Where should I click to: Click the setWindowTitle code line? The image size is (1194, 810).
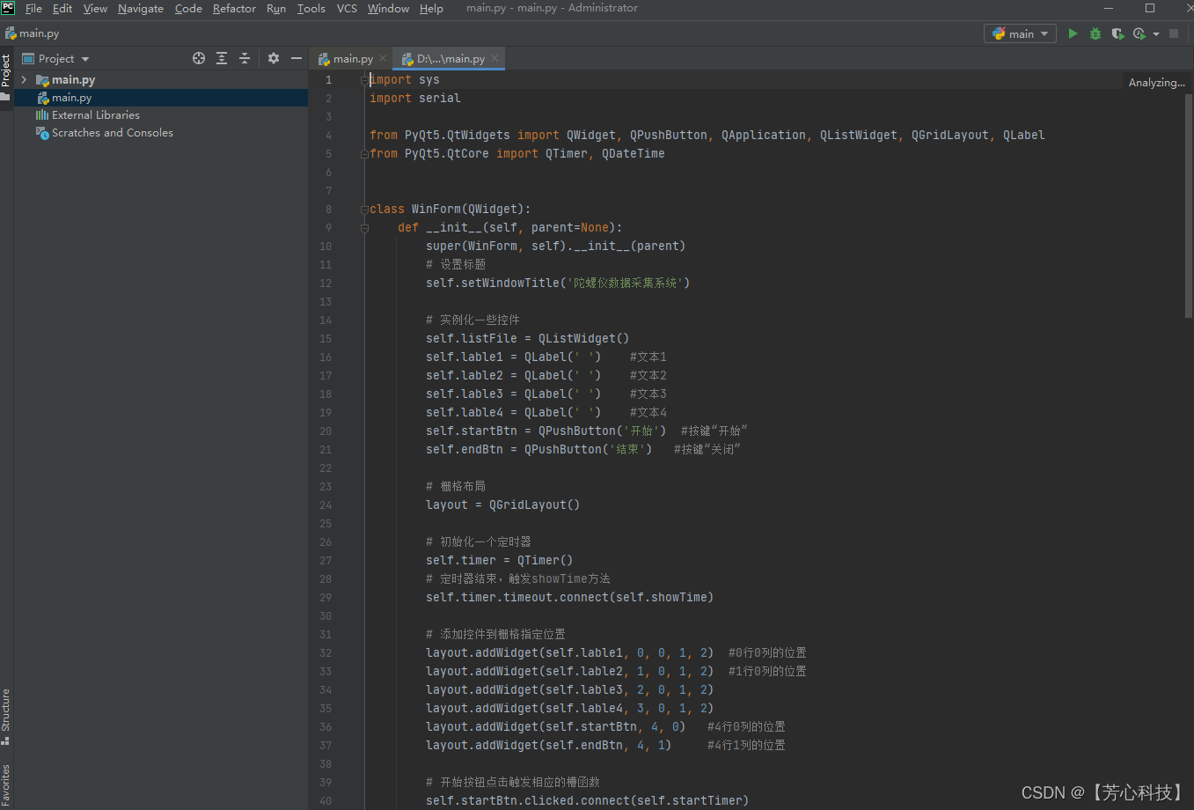pos(558,283)
